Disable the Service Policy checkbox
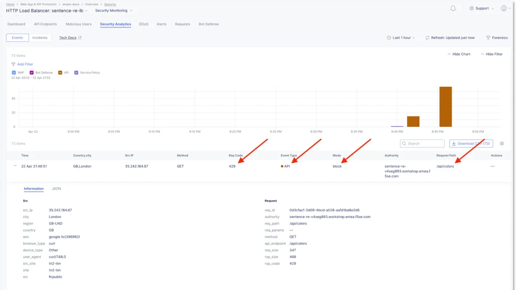This screenshot has height=290, width=516. pyautogui.click(x=77, y=73)
